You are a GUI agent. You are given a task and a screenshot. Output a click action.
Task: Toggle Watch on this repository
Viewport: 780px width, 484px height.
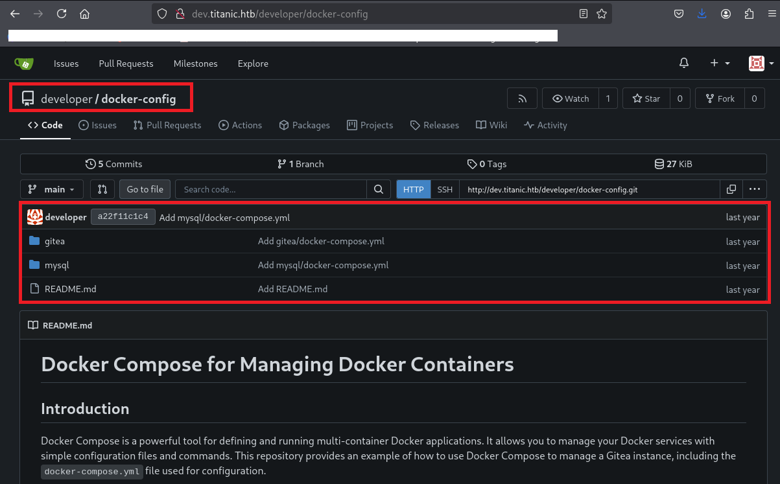[571, 98]
